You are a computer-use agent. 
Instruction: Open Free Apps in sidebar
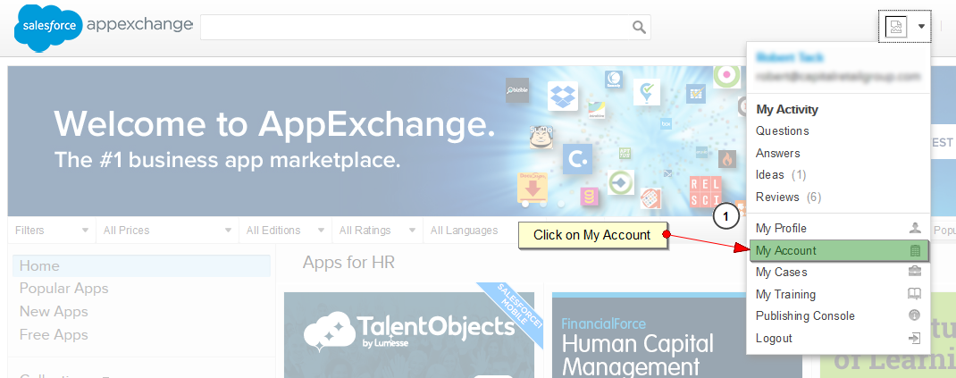54,335
